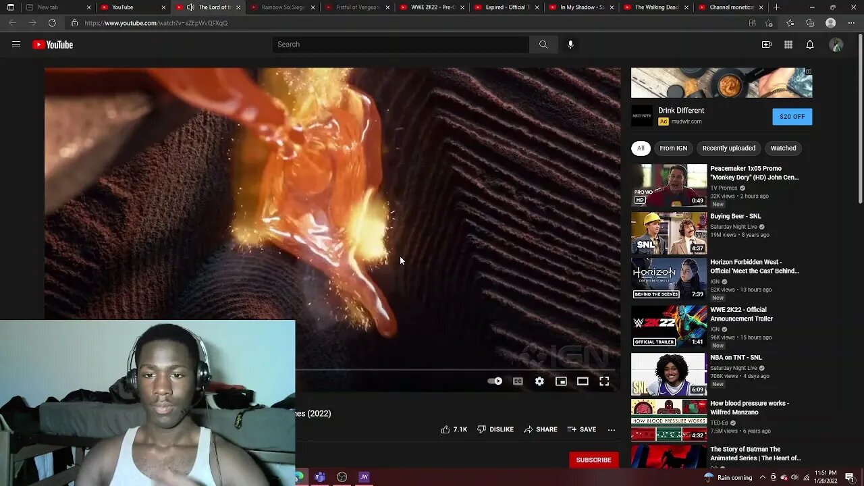Go to the YouTube home logo
Image resolution: width=864 pixels, height=486 pixels.
[53, 45]
